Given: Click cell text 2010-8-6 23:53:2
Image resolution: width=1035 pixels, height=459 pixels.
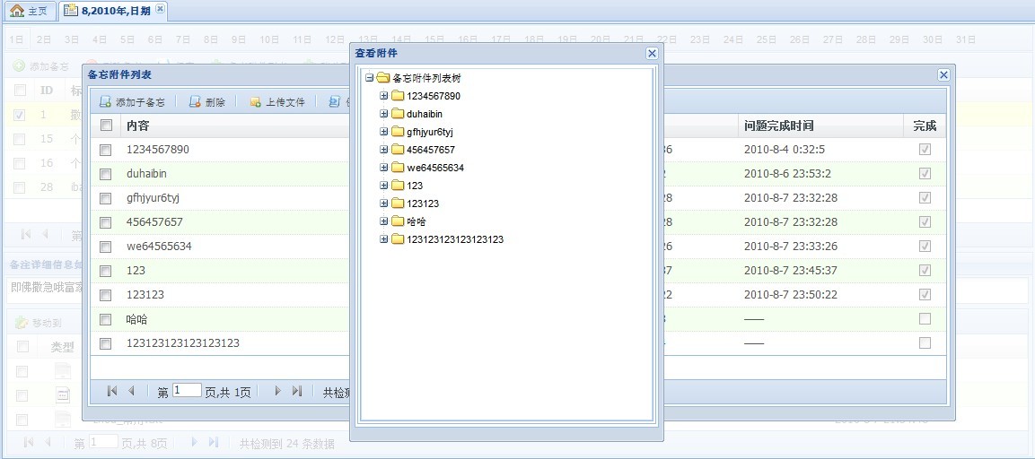Looking at the screenshot, I should [787, 174].
